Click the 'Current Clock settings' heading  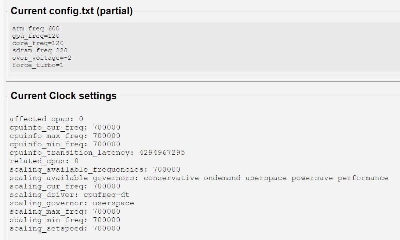click(63, 96)
